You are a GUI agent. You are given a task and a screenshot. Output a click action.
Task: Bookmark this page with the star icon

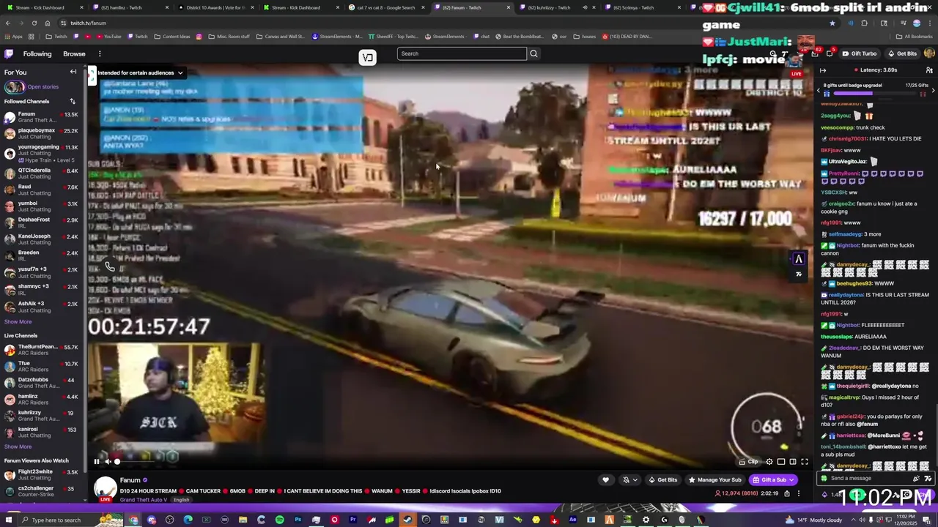point(832,23)
